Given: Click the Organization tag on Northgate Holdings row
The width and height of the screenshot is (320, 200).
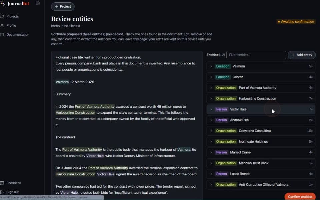Looking at the screenshot, I should coord(226,142).
